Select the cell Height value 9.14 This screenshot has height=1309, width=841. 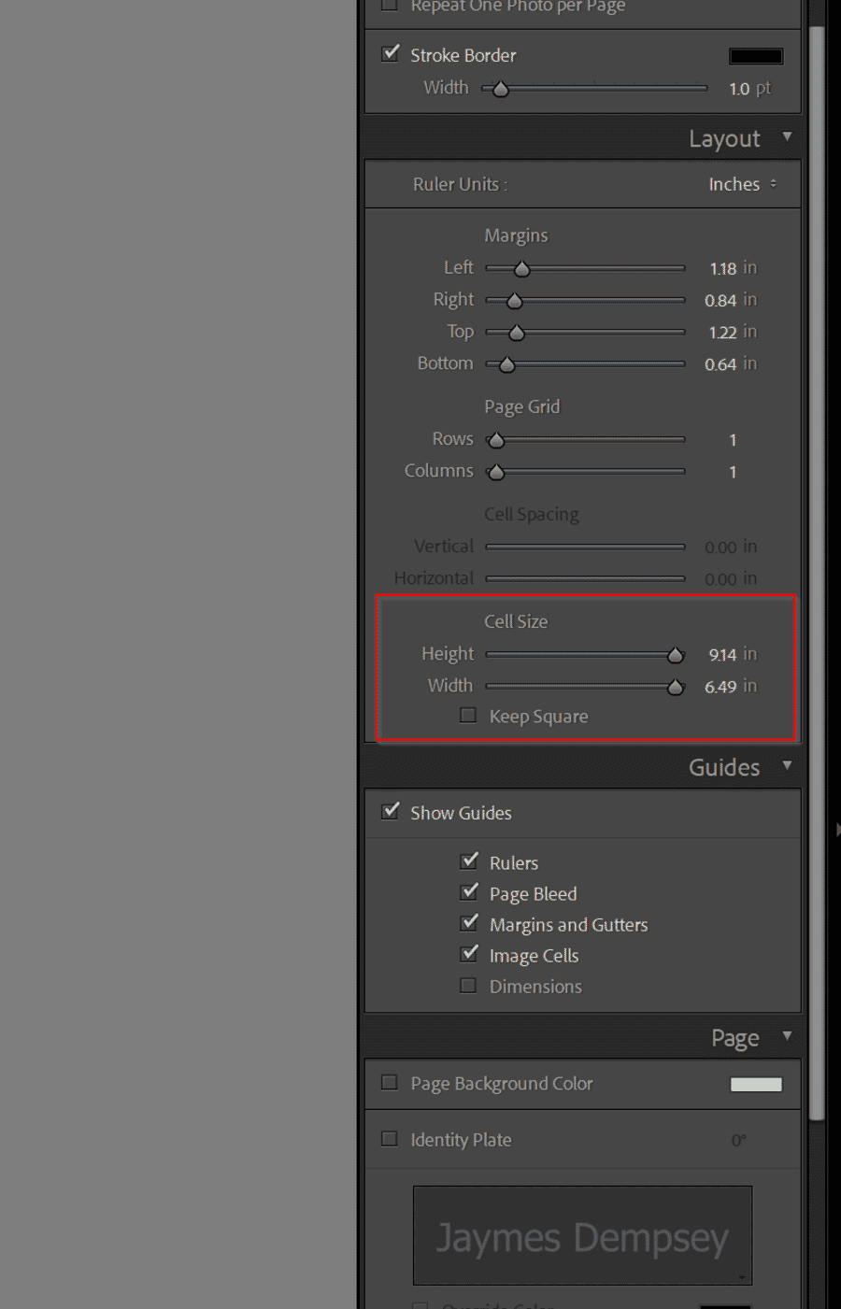tap(722, 655)
